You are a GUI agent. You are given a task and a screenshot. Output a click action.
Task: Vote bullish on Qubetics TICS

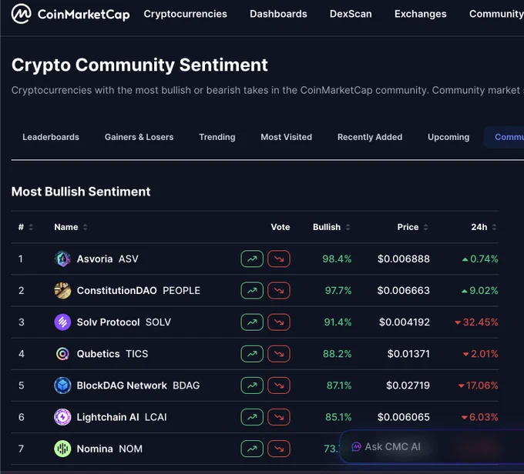click(252, 354)
